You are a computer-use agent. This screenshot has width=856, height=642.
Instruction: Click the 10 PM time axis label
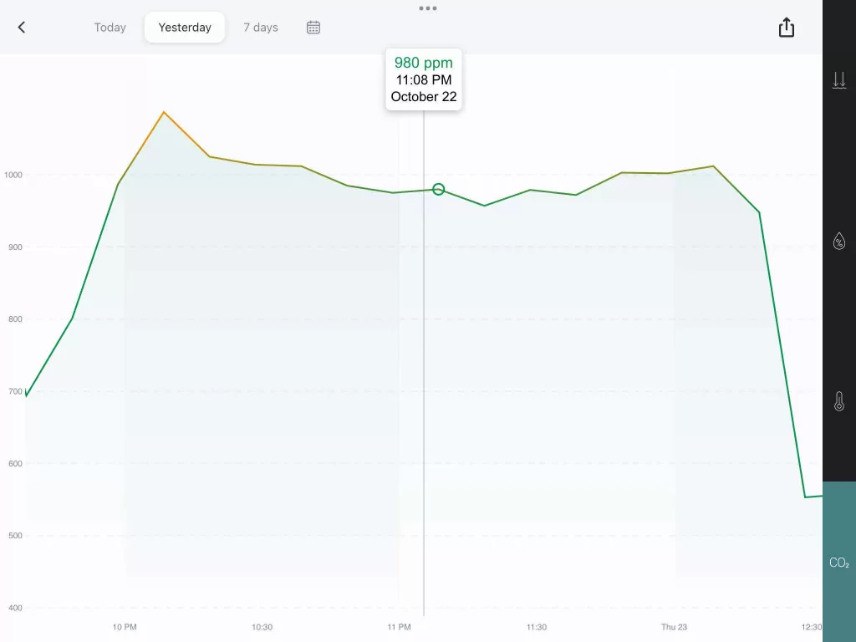(125, 627)
